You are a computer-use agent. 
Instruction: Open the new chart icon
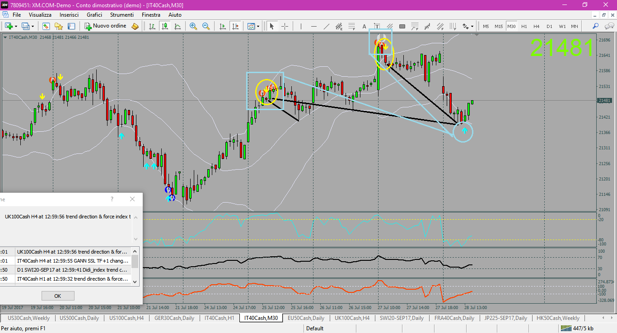9,26
